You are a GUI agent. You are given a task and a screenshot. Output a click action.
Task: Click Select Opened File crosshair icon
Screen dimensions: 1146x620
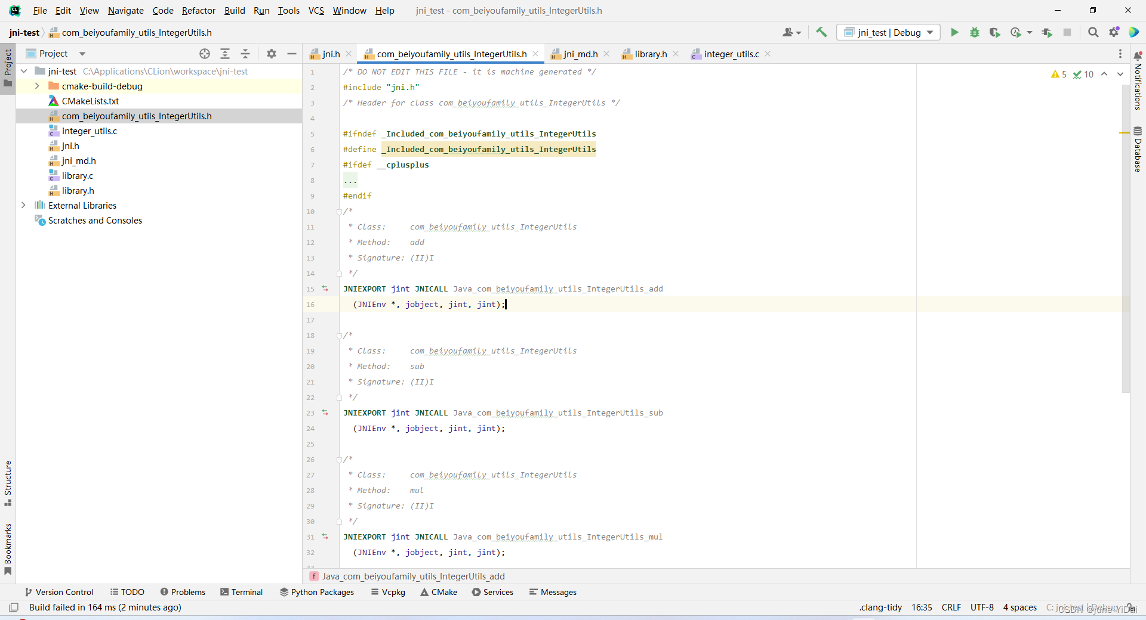coord(205,54)
